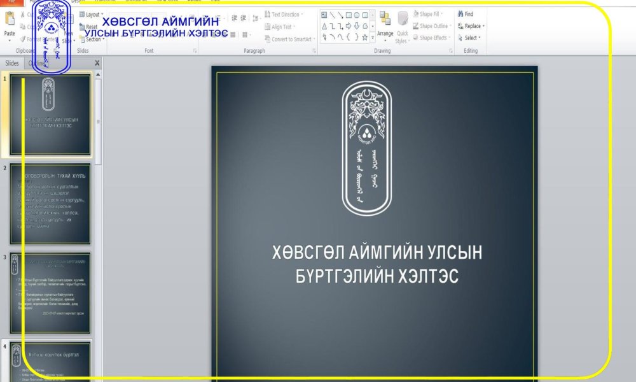Select the Isosceles Triangle shape
The image size is (636, 382).
coord(324,26)
